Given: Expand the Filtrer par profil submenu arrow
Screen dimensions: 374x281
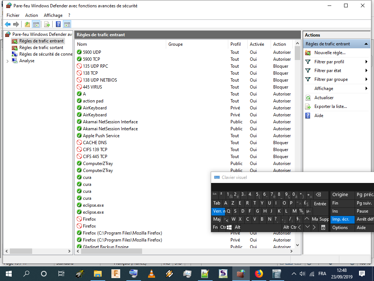Looking at the screenshot, I should click(366, 61).
